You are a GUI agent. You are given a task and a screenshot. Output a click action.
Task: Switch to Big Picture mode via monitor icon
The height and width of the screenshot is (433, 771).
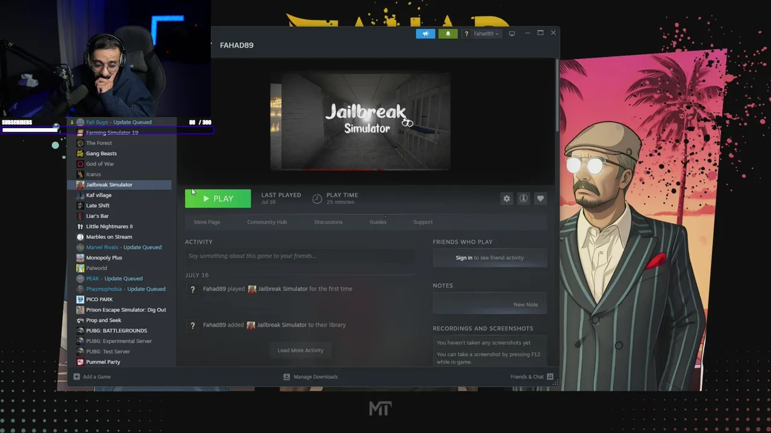[x=512, y=34]
